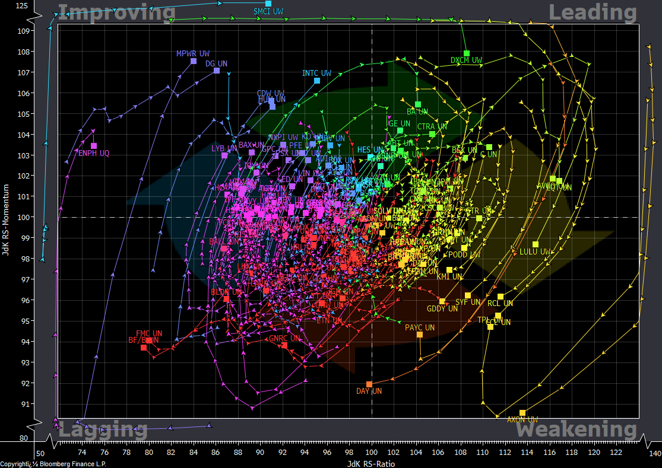Click the '125' value on the momentum axis
Image resolution: width=662 pixels, height=468 pixels.
click(x=22, y=6)
